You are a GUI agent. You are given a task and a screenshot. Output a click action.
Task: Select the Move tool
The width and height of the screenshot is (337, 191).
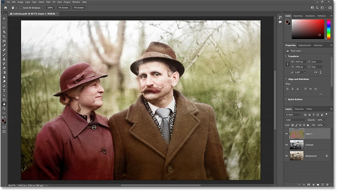4,18
